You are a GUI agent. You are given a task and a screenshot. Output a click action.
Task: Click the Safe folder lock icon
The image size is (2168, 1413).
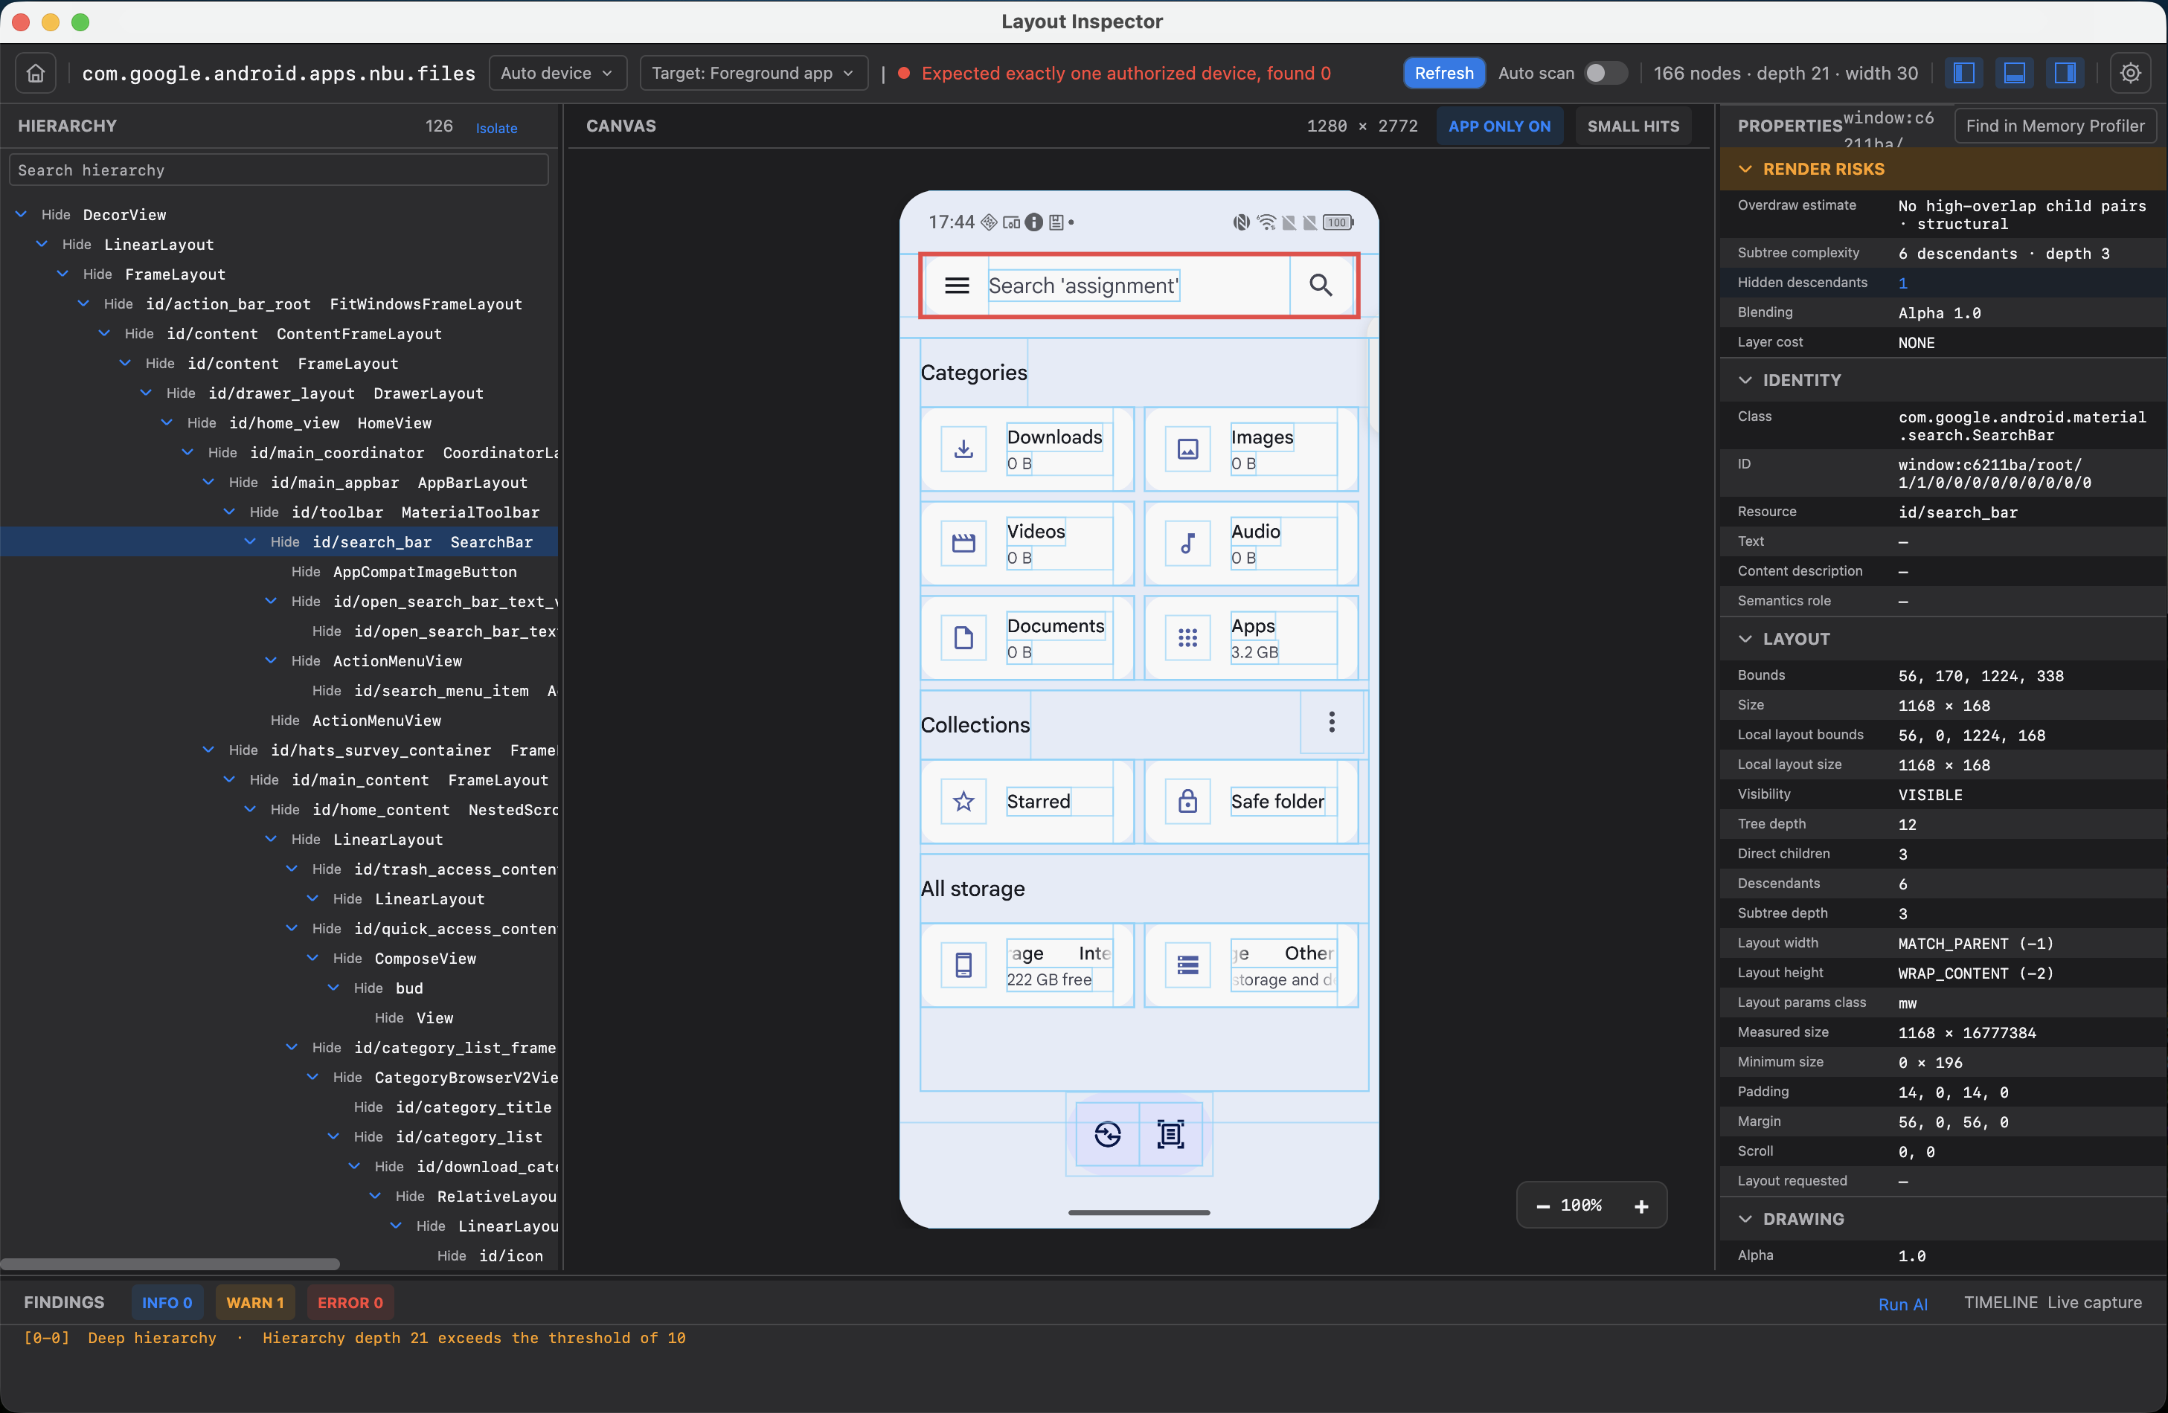(1188, 801)
